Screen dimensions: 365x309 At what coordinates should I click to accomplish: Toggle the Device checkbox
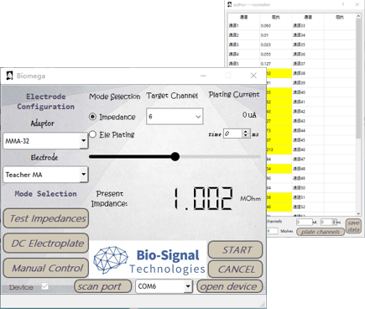(44, 286)
